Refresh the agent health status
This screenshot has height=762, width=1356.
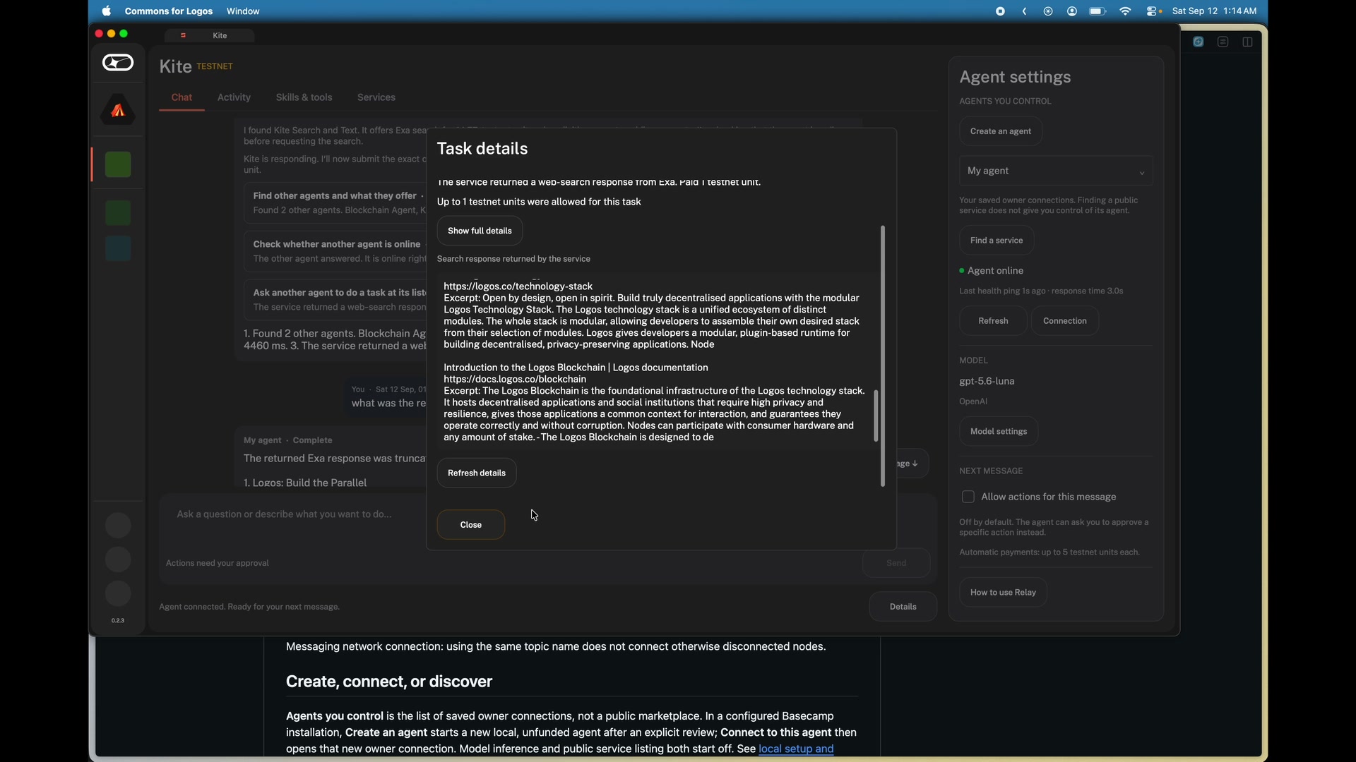click(x=993, y=322)
